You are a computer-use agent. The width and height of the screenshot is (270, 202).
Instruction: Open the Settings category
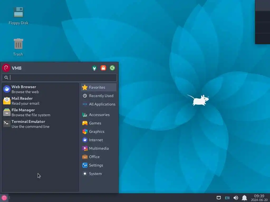coord(99,165)
